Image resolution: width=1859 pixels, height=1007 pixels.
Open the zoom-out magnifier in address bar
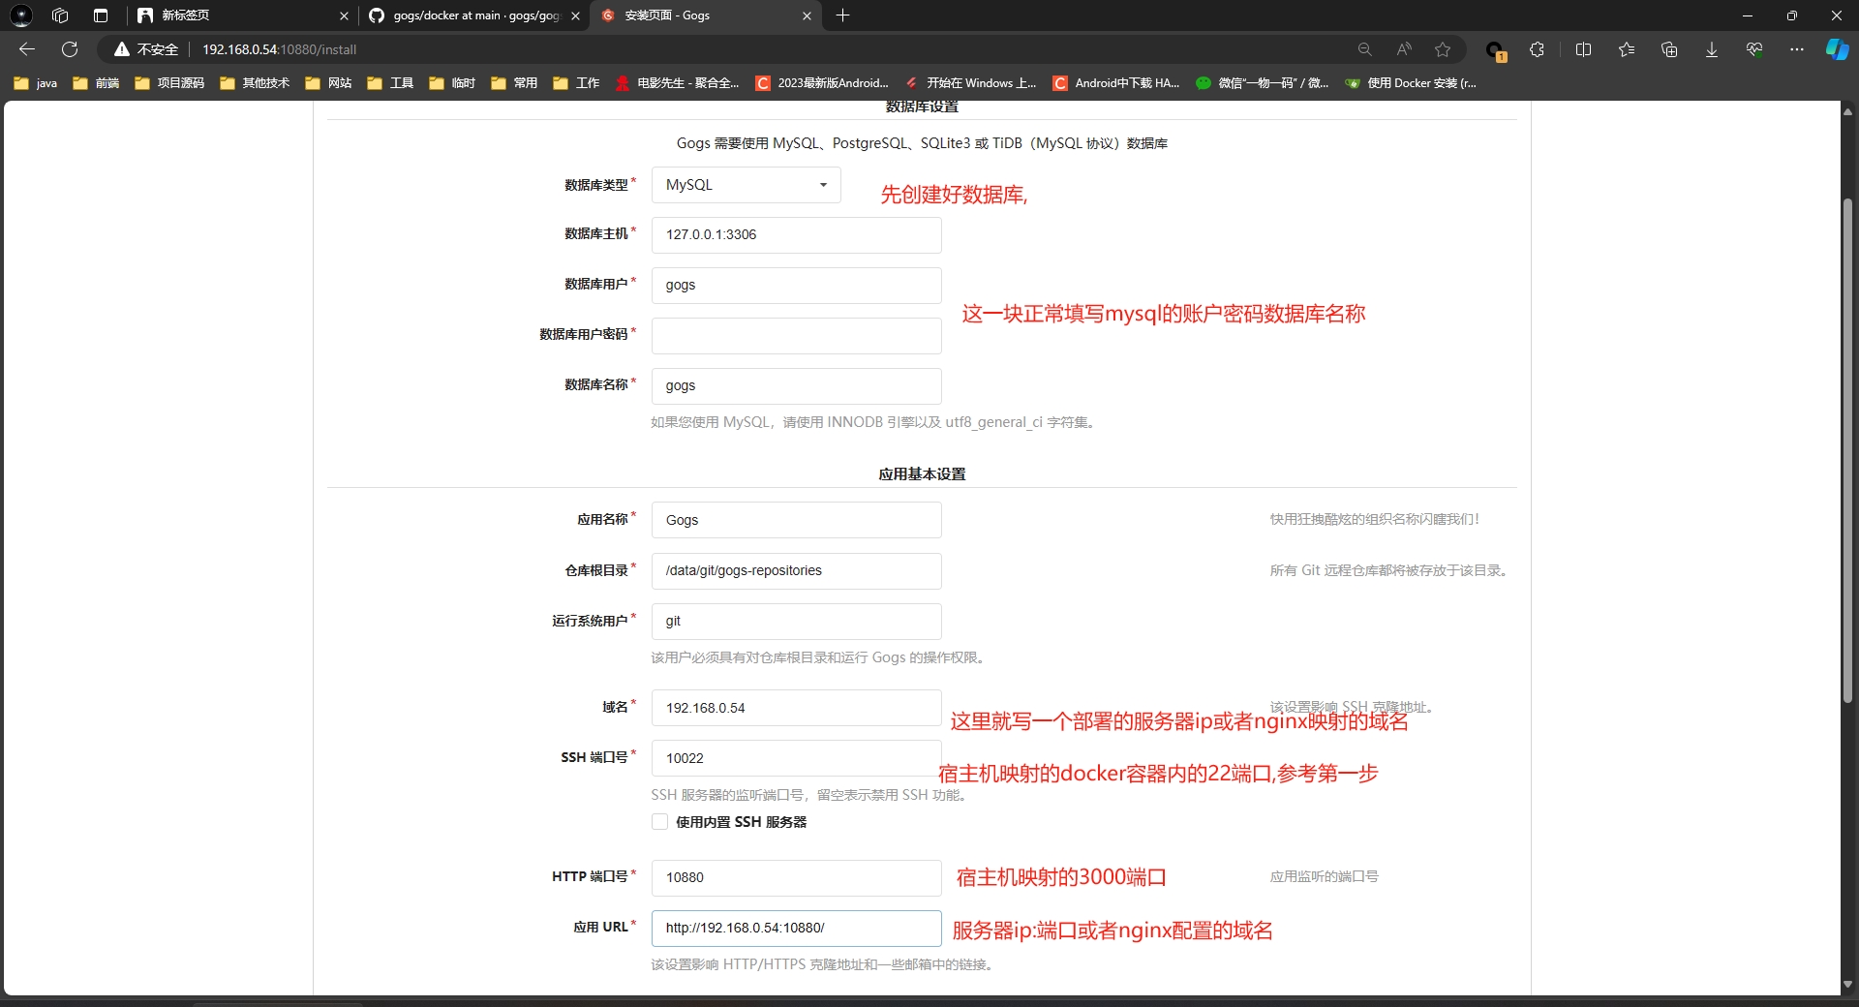click(x=1364, y=49)
